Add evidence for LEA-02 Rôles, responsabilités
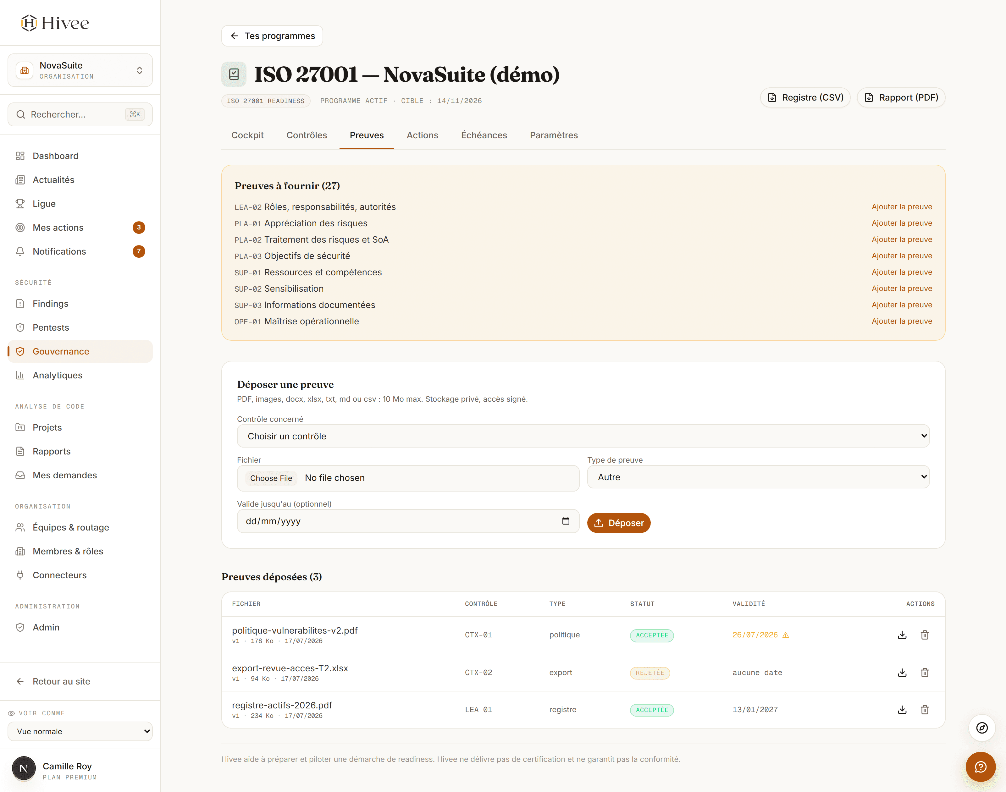The width and height of the screenshot is (1006, 792). [902, 207]
